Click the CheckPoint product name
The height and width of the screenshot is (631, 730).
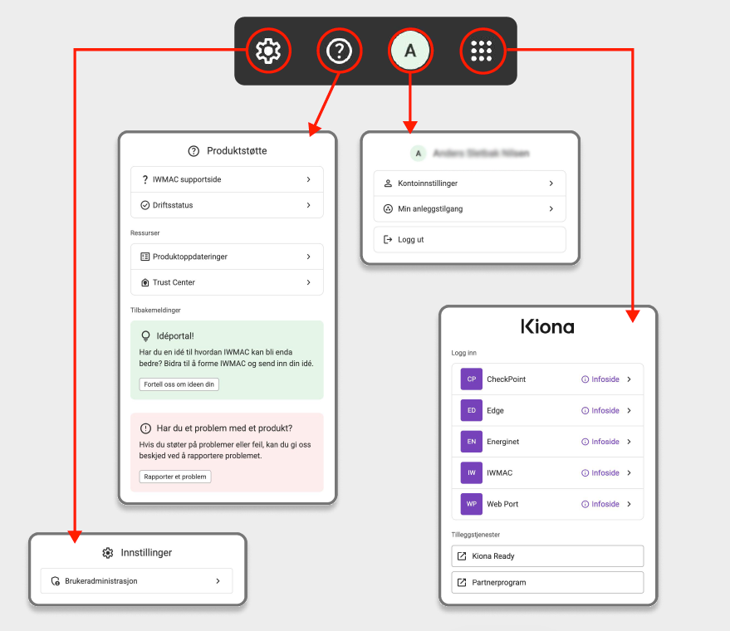tap(506, 379)
